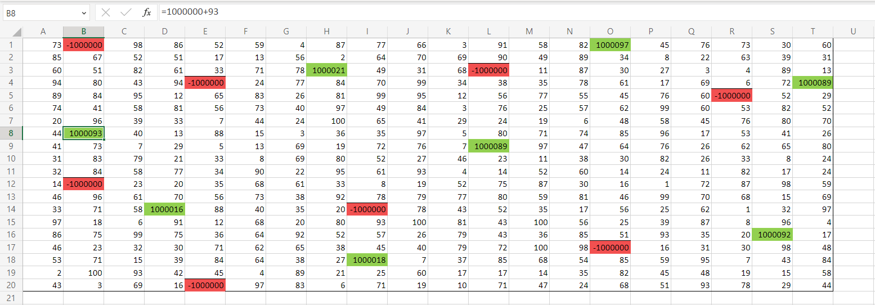The height and width of the screenshot is (305, 875).
Task: Select column header U
Action: pyautogui.click(x=853, y=32)
